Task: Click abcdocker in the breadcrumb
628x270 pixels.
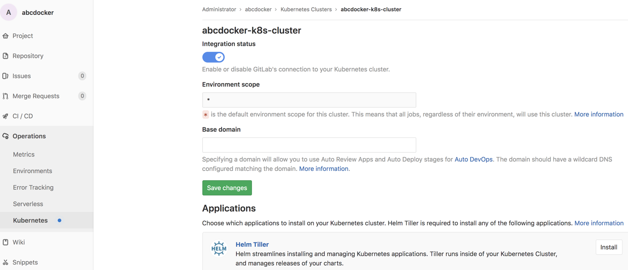Action: coord(258,9)
